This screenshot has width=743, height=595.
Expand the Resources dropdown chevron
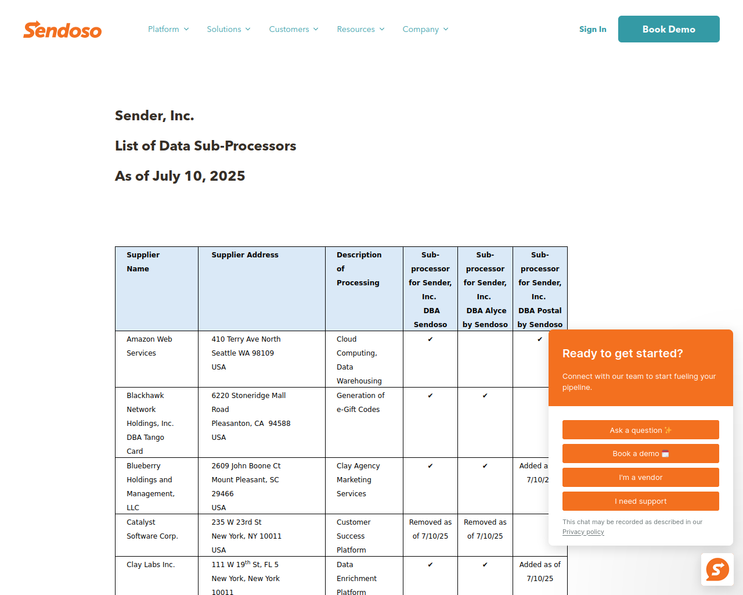(x=382, y=29)
